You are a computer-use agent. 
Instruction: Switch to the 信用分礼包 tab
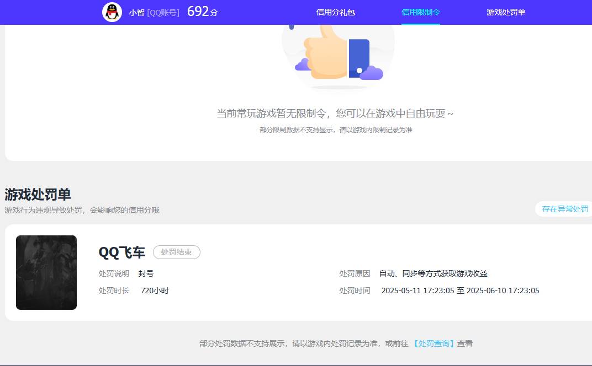click(x=335, y=12)
